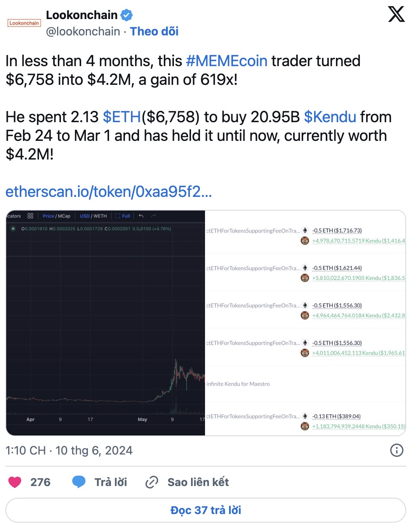Follow Lookonchain via Theo dõi link
Viewport: 417px width, 530px height.
(x=154, y=32)
